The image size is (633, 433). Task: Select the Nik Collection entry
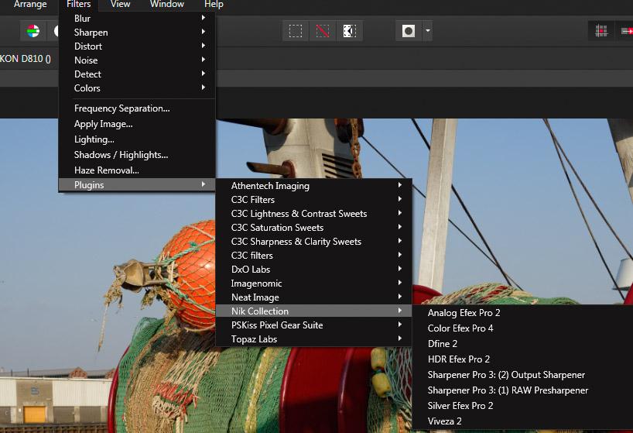click(313, 311)
